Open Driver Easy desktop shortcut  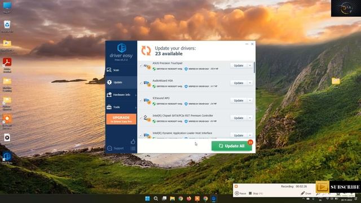point(7,158)
